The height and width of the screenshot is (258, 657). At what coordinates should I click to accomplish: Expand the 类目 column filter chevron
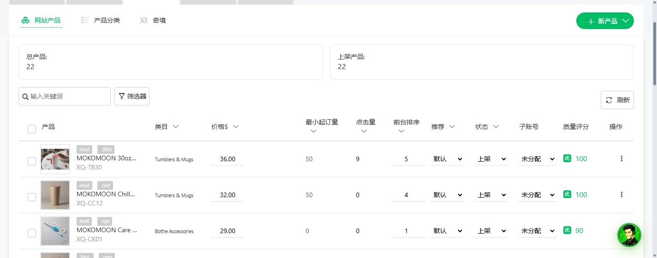[x=176, y=127]
